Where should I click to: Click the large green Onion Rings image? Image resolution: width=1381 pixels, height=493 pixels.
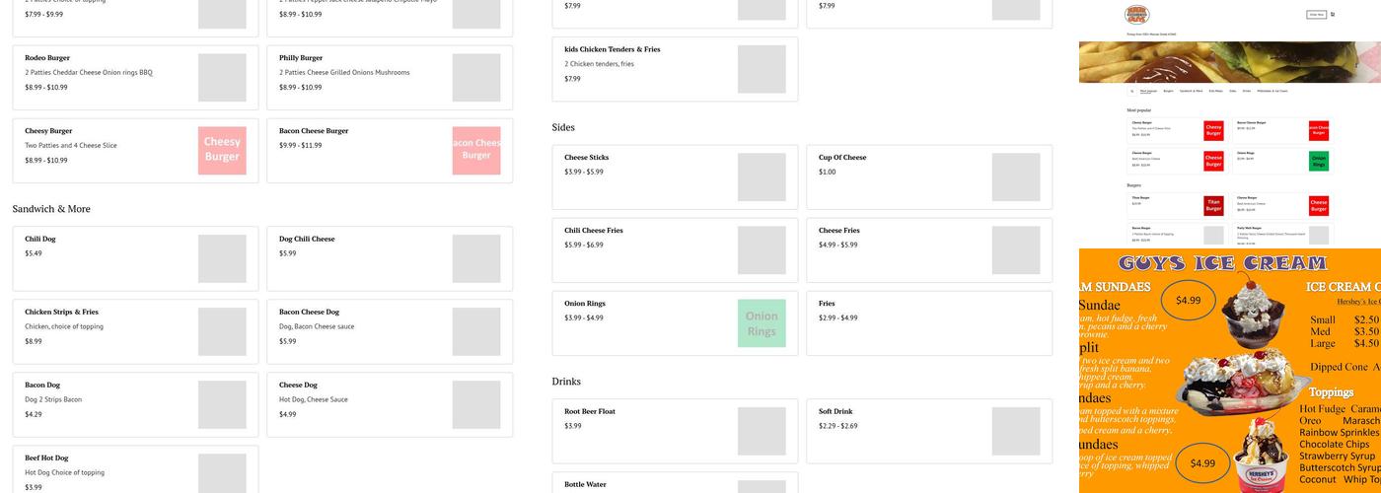(762, 323)
